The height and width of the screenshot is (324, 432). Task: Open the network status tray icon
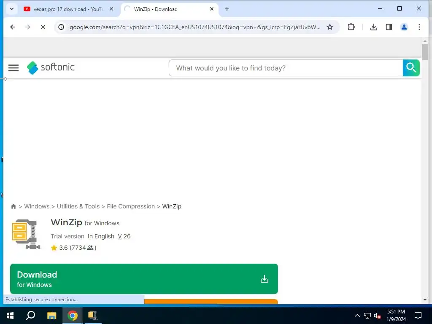367,316
